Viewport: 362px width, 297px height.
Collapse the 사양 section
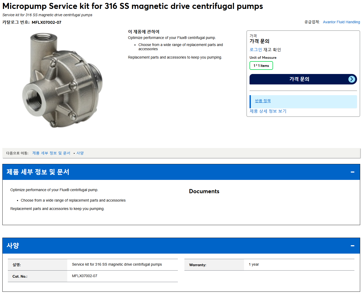(x=352, y=246)
